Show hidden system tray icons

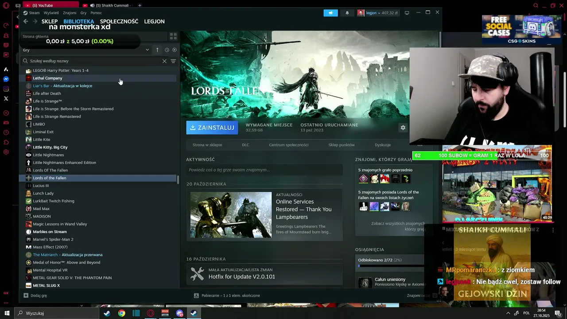pos(508,313)
